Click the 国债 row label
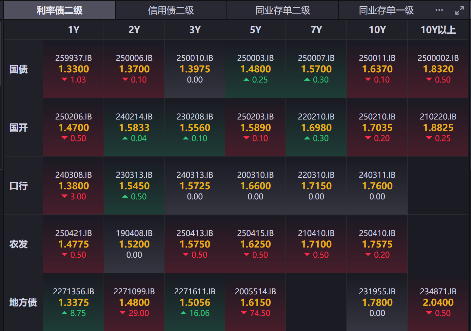This screenshot has height=331, width=471. [x=18, y=69]
